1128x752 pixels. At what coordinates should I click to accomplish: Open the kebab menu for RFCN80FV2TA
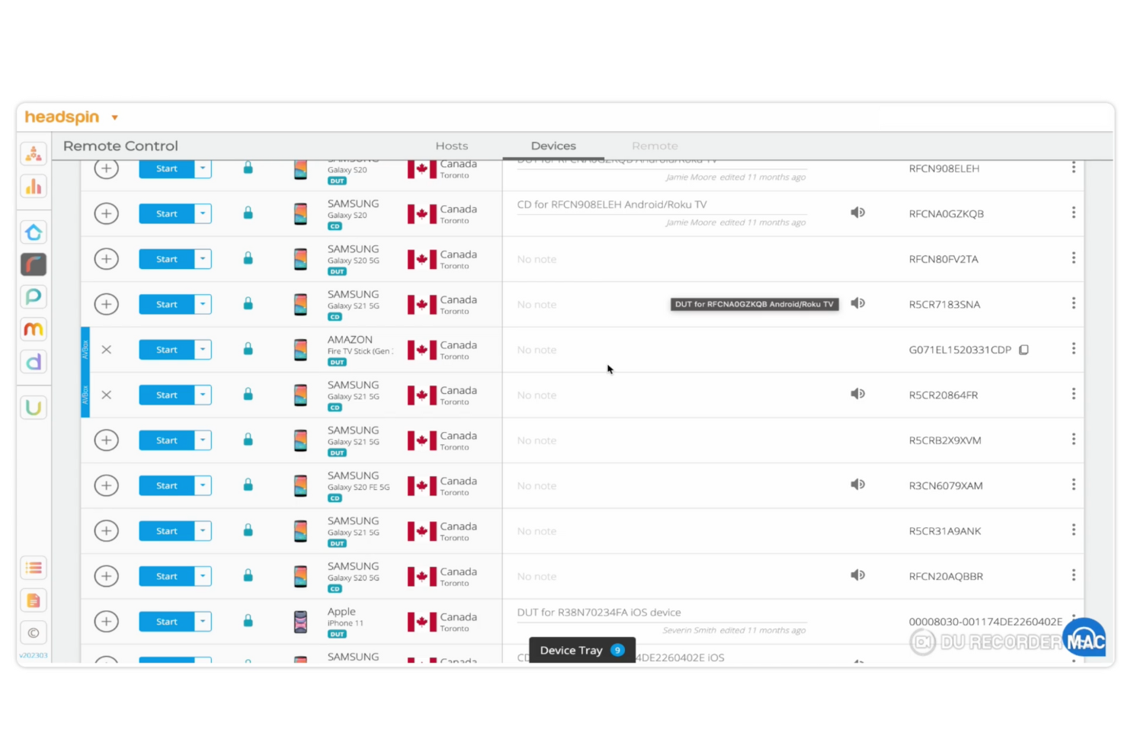pos(1073,258)
